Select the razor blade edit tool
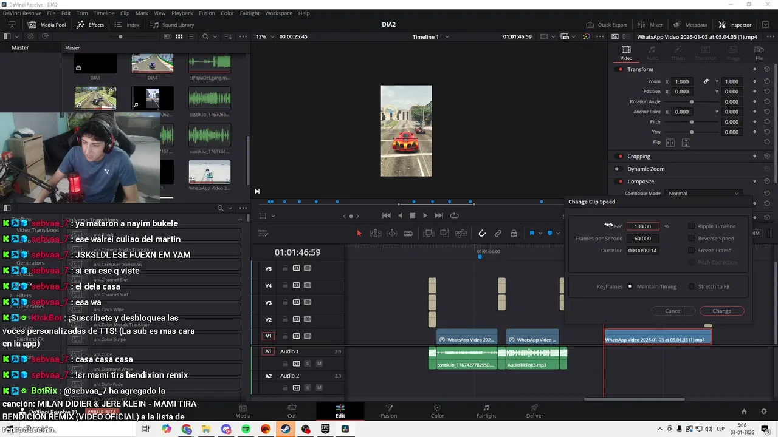The image size is (778, 437). point(408,234)
